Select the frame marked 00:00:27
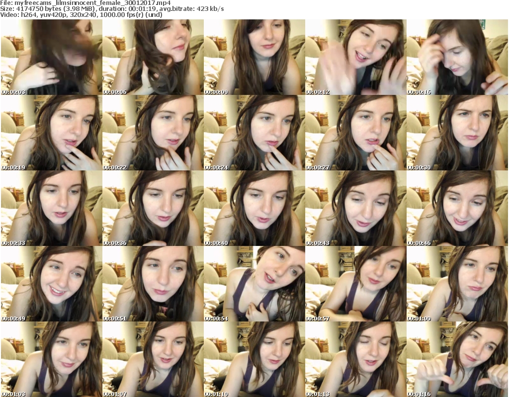Screen dimensions: 509x397 point(356,133)
